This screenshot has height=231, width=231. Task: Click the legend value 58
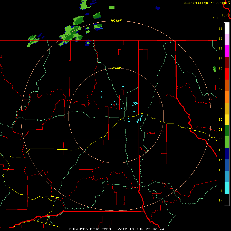point(220,49)
